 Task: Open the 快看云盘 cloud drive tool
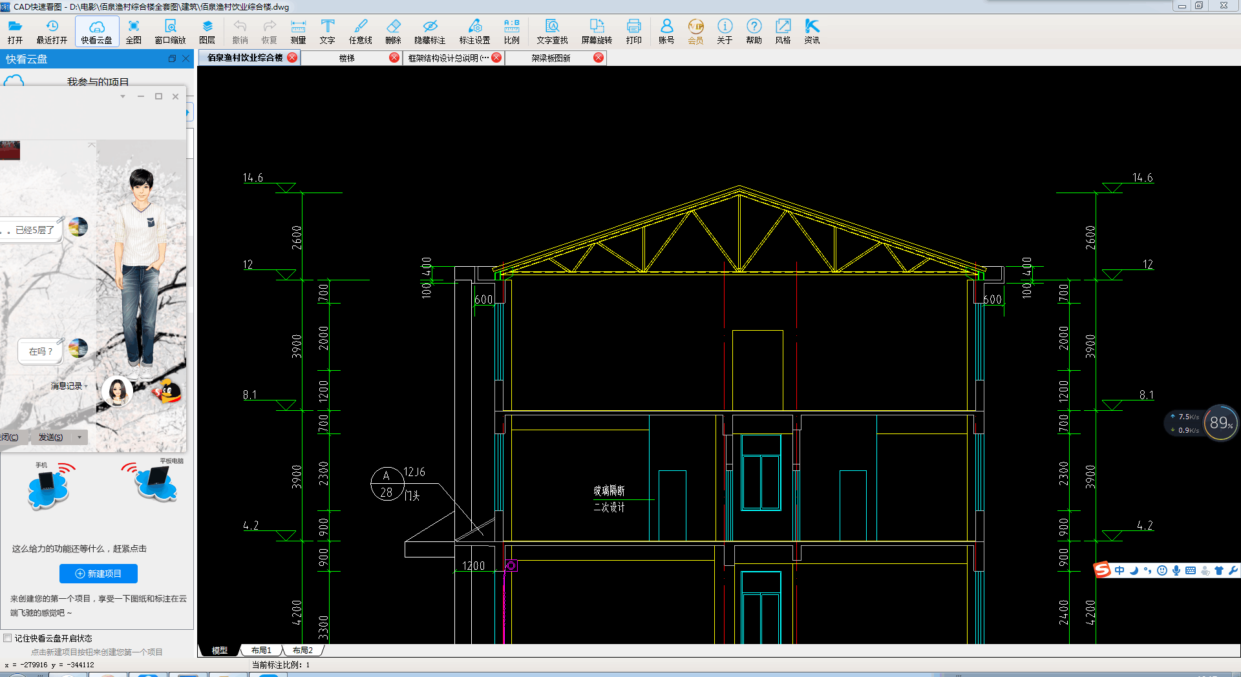click(97, 31)
